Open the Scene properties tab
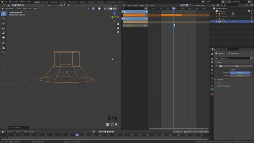Viewport: 254px width, 143px height. coord(212,70)
